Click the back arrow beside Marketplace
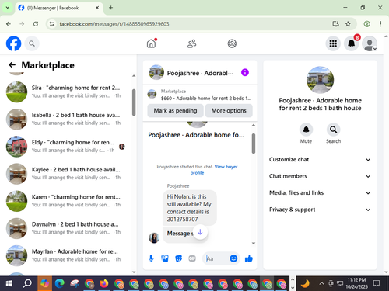Viewport: 389px width, 291px height. pos(12,65)
